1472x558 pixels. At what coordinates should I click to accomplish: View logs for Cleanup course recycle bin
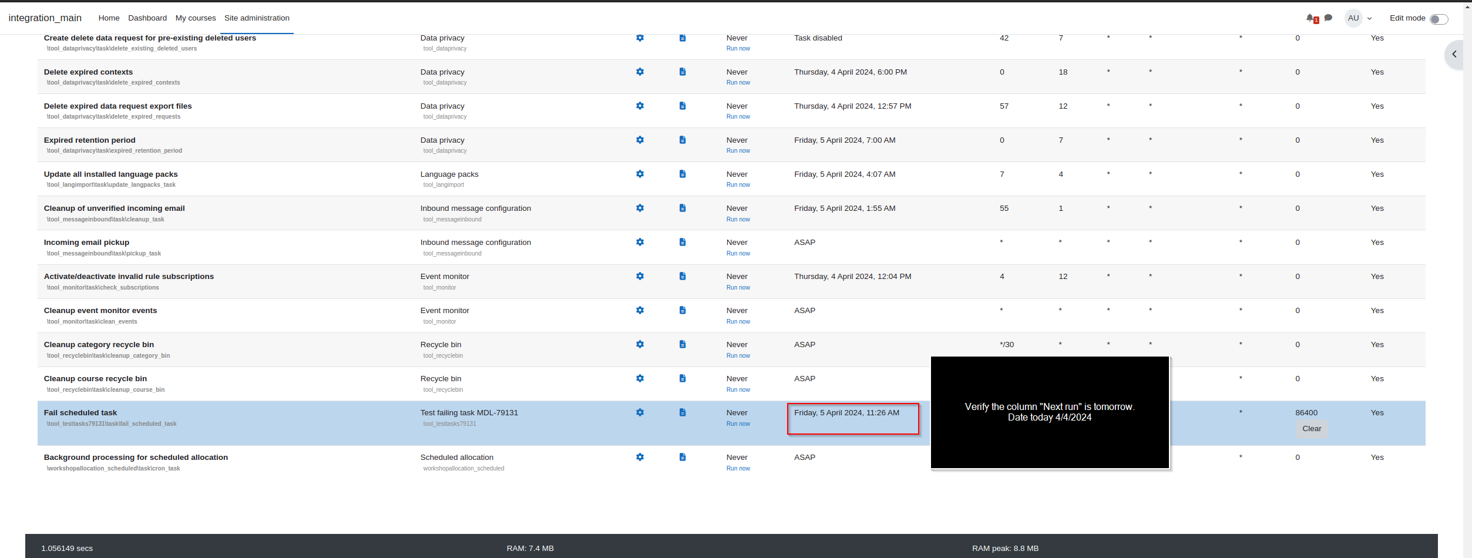click(683, 378)
